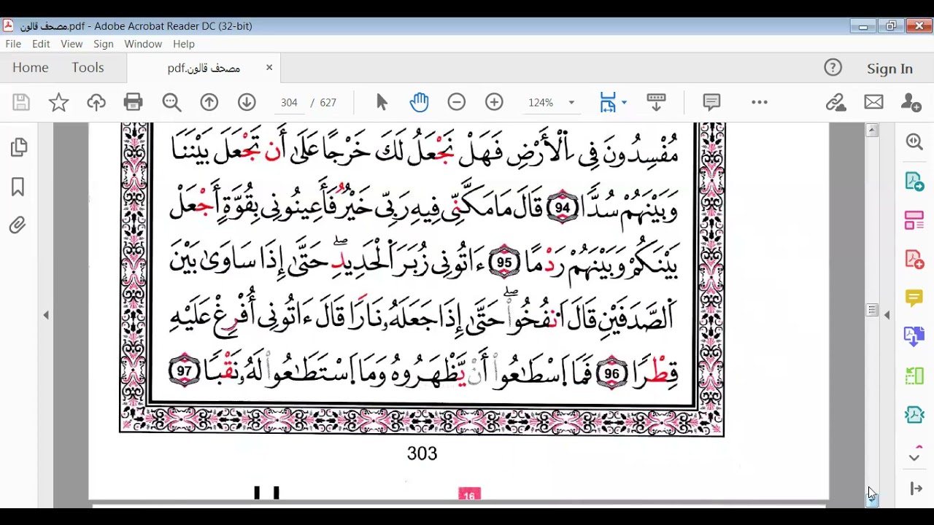Screen dimensions: 934x525
Task: Open the scrolling mode keyboard-arrow tool
Action: click(x=656, y=102)
